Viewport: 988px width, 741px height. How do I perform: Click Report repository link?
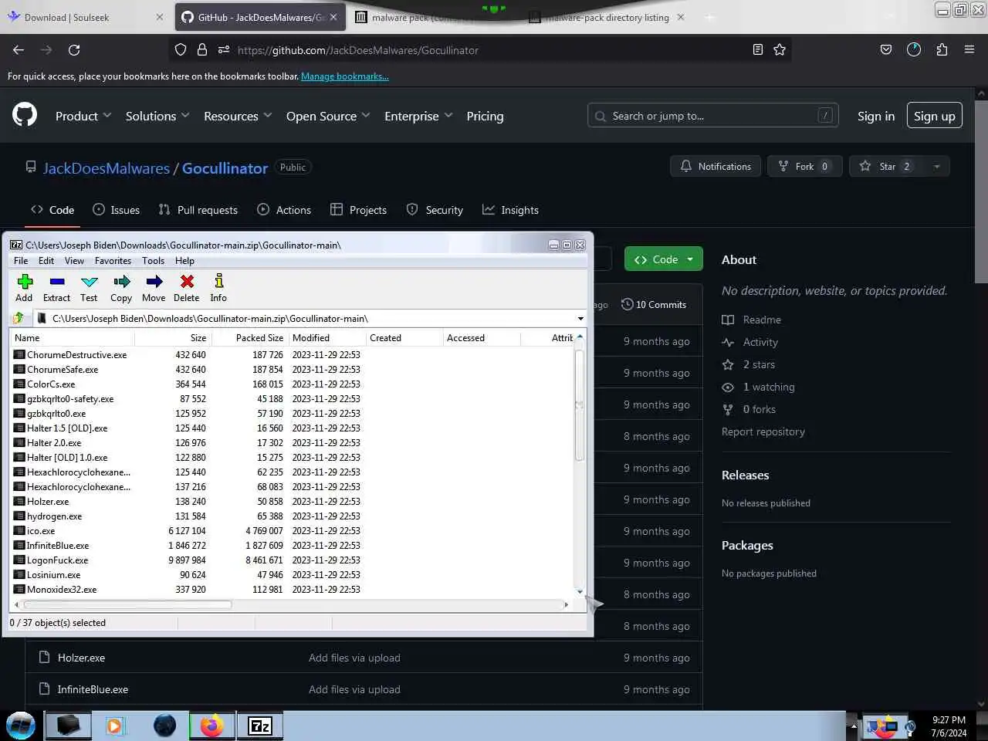coord(763,431)
